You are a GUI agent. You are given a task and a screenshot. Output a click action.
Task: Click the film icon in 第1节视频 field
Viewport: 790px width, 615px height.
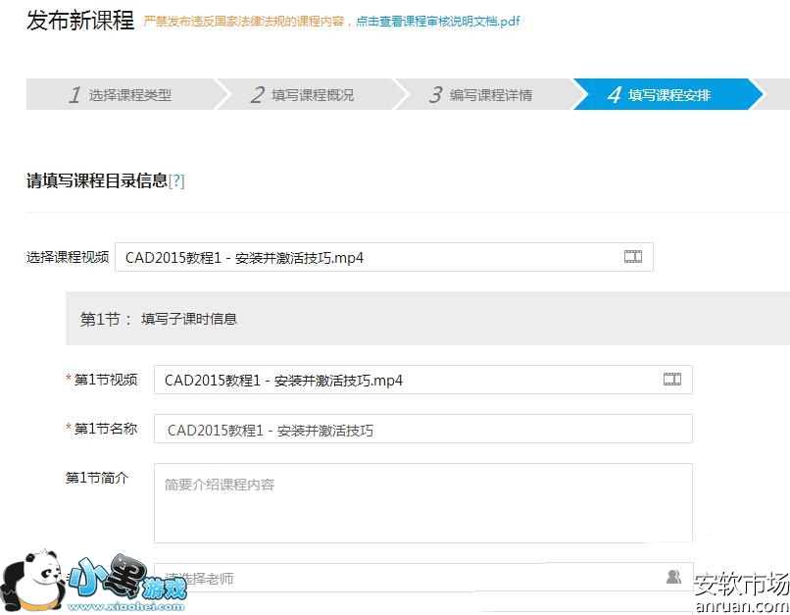(x=672, y=379)
